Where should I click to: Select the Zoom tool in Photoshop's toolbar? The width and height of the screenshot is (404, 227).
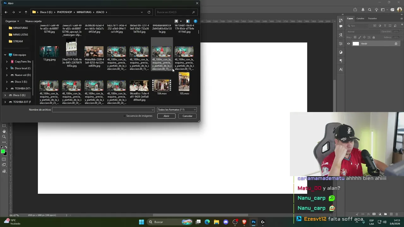tap(4, 137)
